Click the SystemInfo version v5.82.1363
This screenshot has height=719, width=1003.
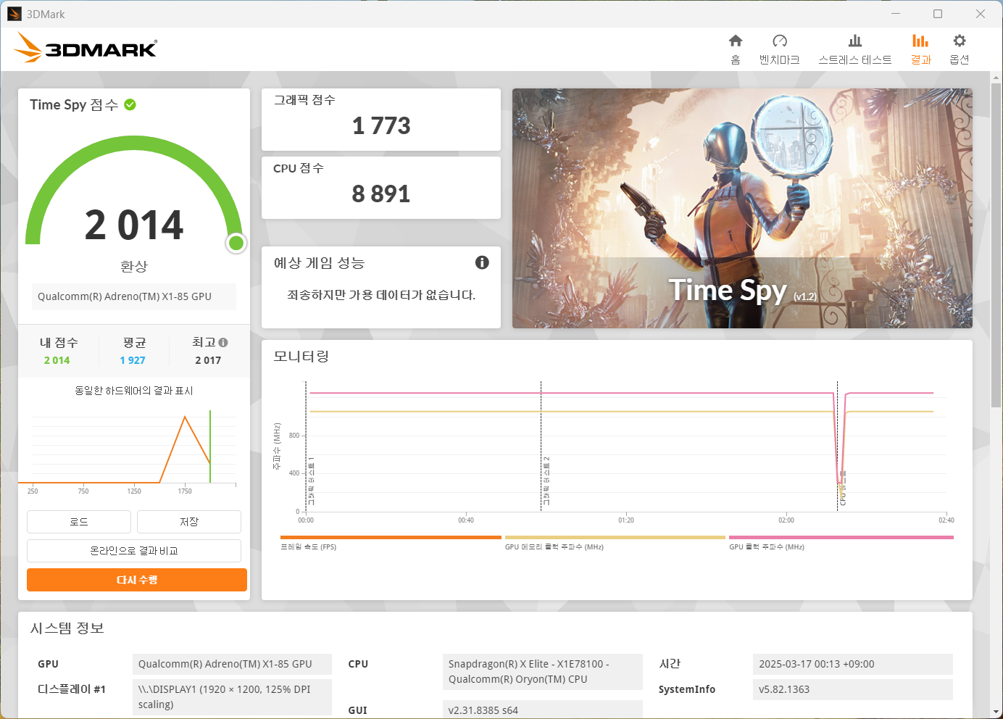point(853,689)
